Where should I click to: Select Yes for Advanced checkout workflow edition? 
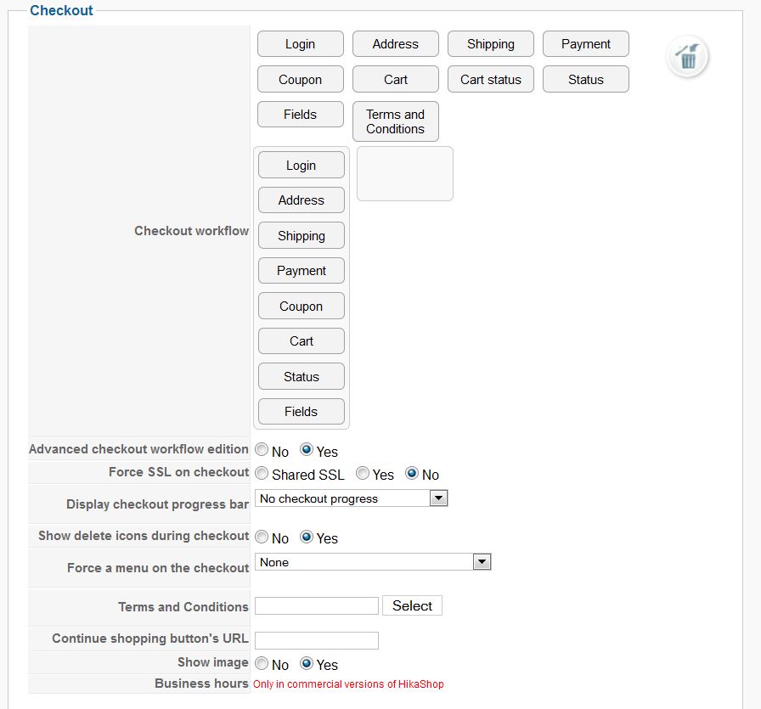click(x=307, y=451)
